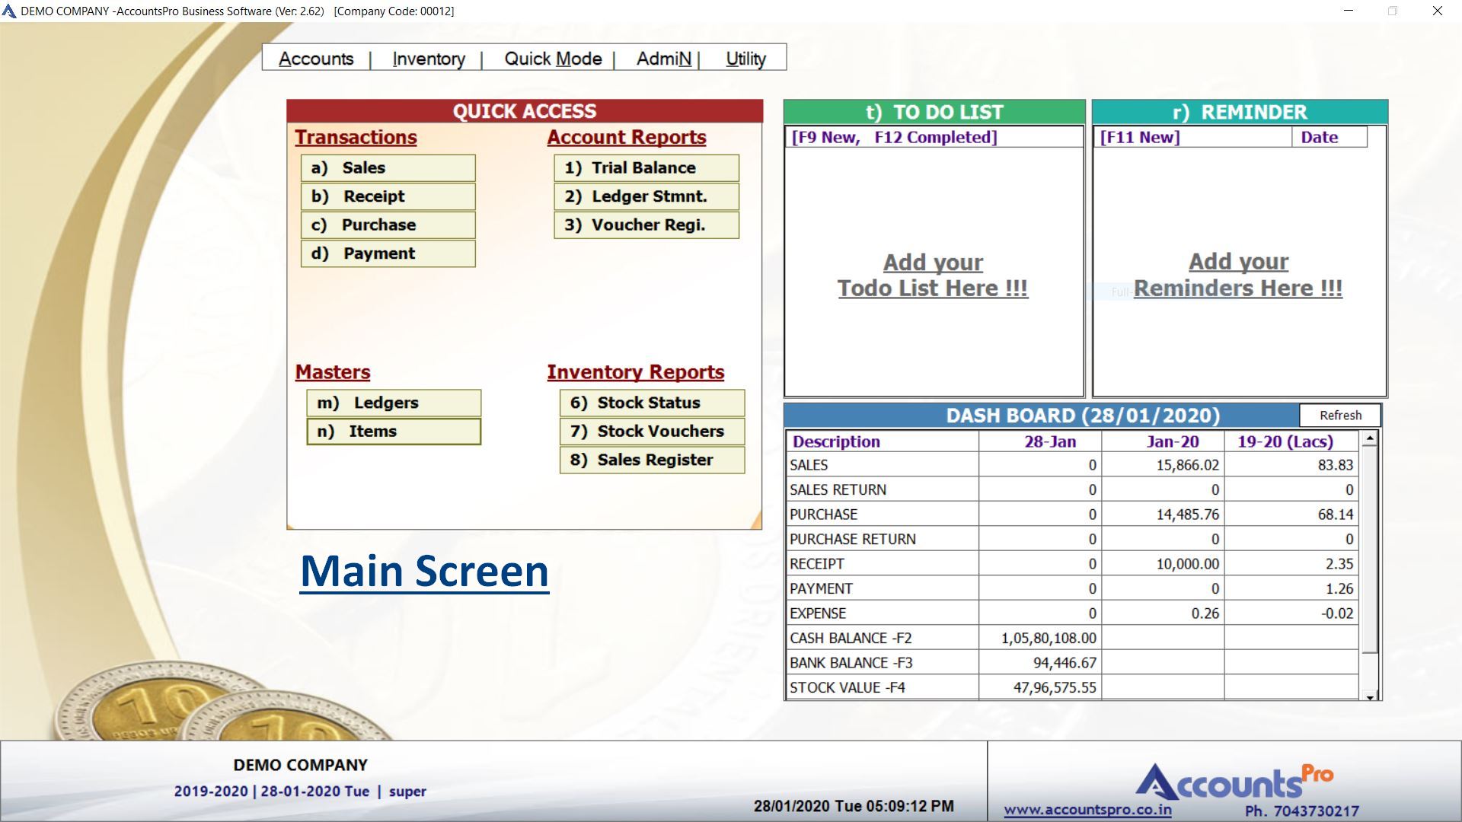The height and width of the screenshot is (822, 1462).
Task: Open the Stock Status inventory report
Action: pos(651,403)
